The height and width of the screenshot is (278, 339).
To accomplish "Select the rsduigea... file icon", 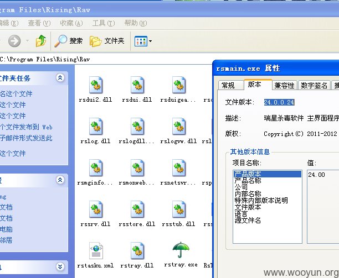I will 179,85.
